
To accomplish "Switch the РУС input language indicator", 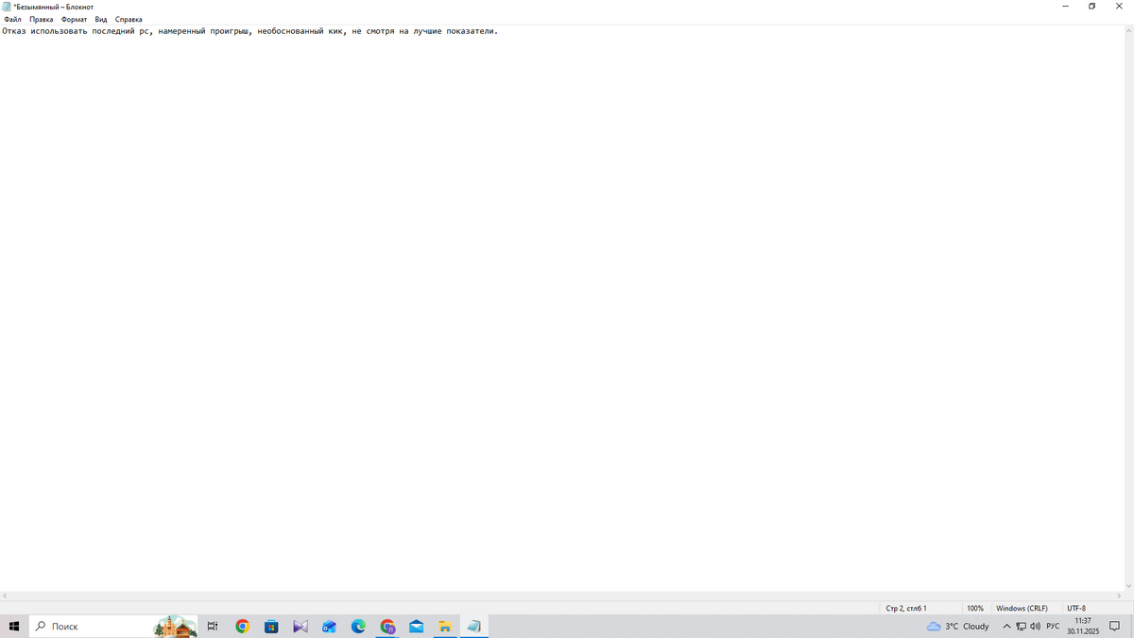I will click(x=1053, y=627).
